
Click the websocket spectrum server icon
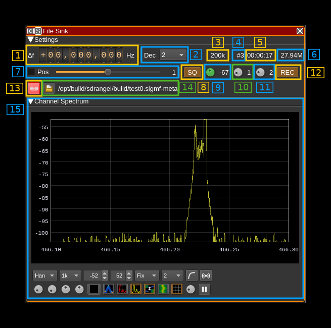click(x=206, y=276)
